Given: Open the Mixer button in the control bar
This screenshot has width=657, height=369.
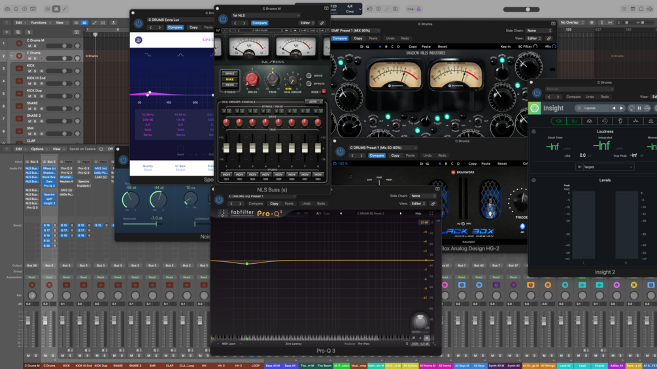Looking at the screenshot, I should [56, 8].
